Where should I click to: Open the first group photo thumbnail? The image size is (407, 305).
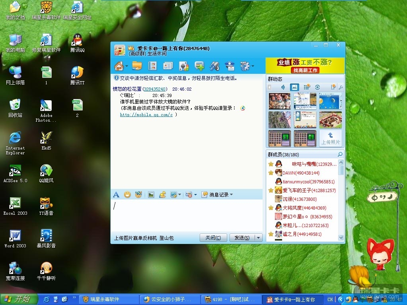pyautogui.click(x=280, y=101)
